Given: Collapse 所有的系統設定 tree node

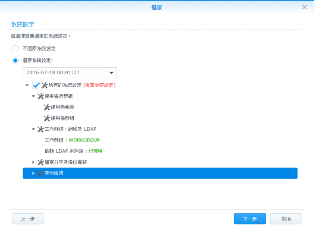Looking at the screenshot, I should (27, 85).
